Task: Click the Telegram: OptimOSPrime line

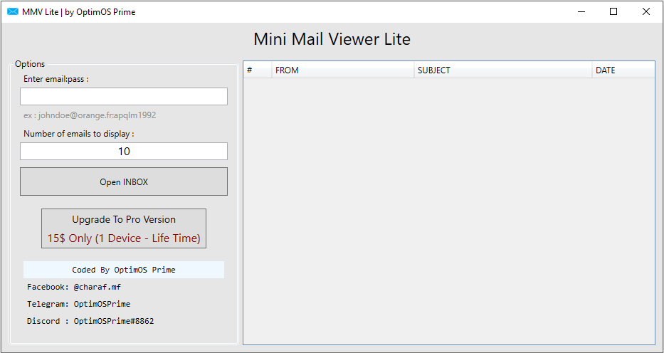Action: pyautogui.click(x=79, y=304)
